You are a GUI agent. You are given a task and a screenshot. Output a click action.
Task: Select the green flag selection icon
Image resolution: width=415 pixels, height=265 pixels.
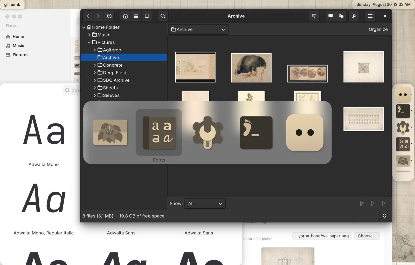(362, 204)
